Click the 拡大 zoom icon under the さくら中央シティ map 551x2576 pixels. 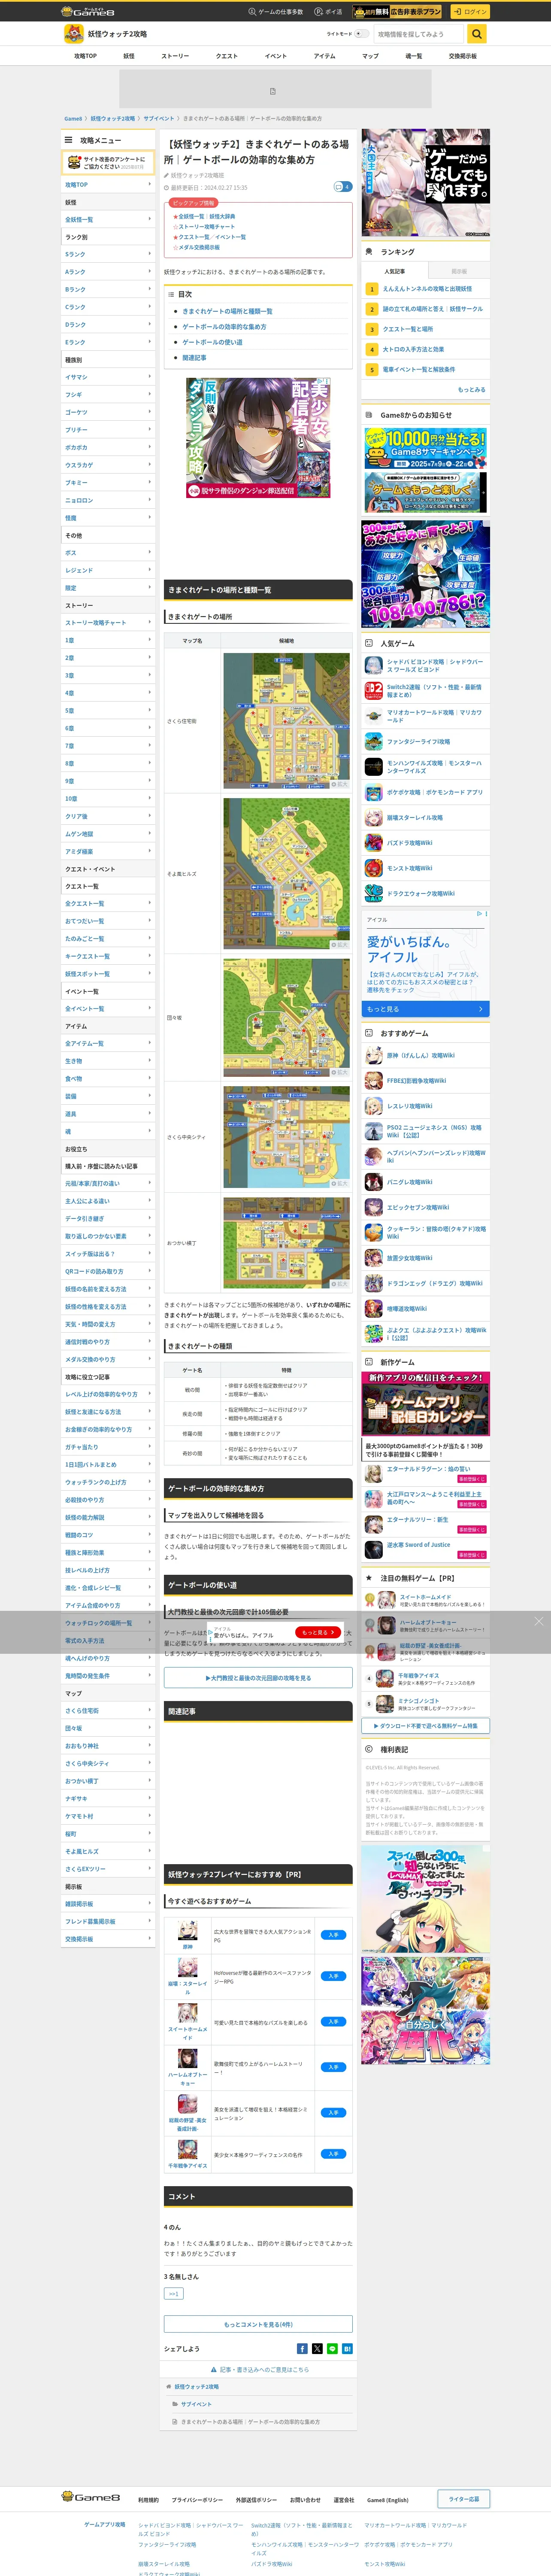[x=340, y=1183]
